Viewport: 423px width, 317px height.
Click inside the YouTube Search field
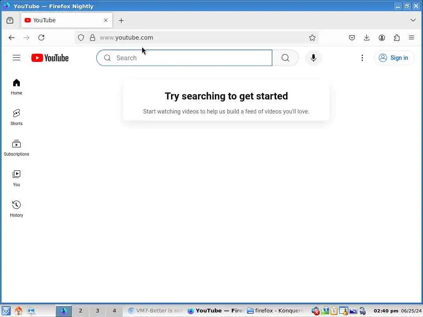coord(184,58)
